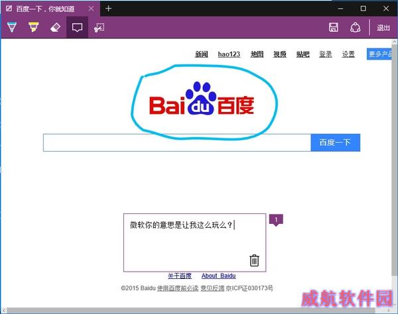Image resolution: width=398 pixels, height=314 pixels.
Task: Click the Baidu logo image
Action: click(202, 99)
